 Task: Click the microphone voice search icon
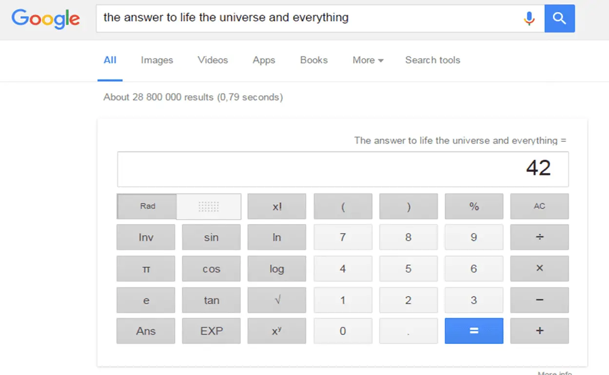coord(529,19)
